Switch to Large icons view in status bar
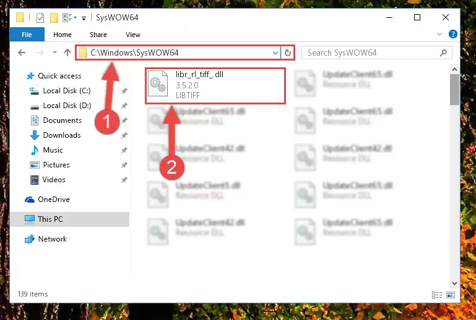 click(x=451, y=295)
